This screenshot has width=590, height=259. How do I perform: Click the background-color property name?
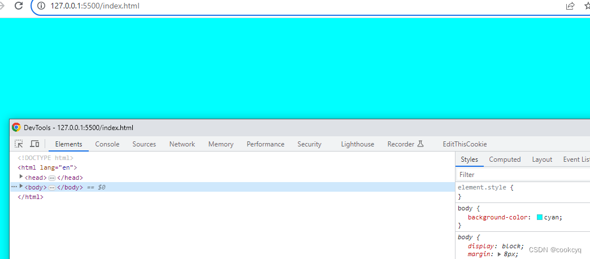(x=498, y=217)
